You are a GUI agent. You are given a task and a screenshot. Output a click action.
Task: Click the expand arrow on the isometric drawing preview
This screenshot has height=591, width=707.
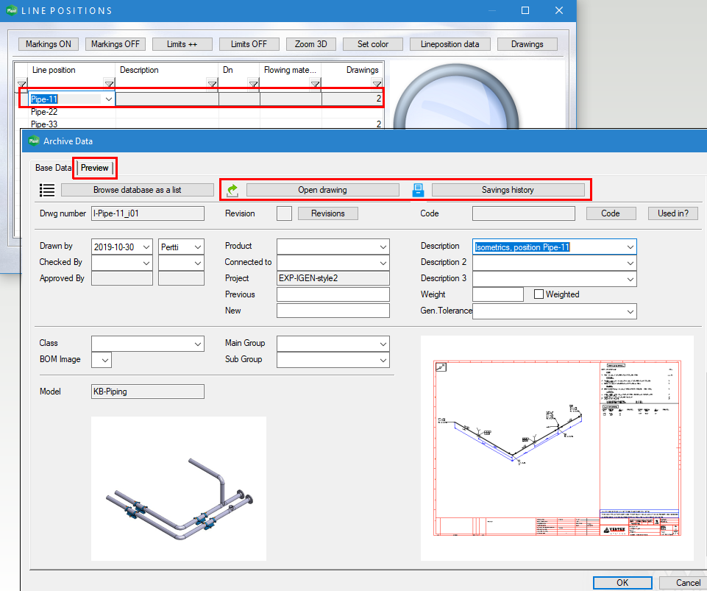coord(440,367)
